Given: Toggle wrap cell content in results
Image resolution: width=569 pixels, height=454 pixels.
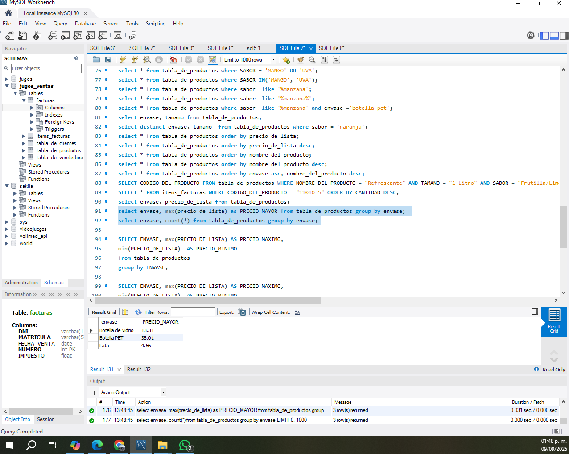Looking at the screenshot, I should coord(297,312).
